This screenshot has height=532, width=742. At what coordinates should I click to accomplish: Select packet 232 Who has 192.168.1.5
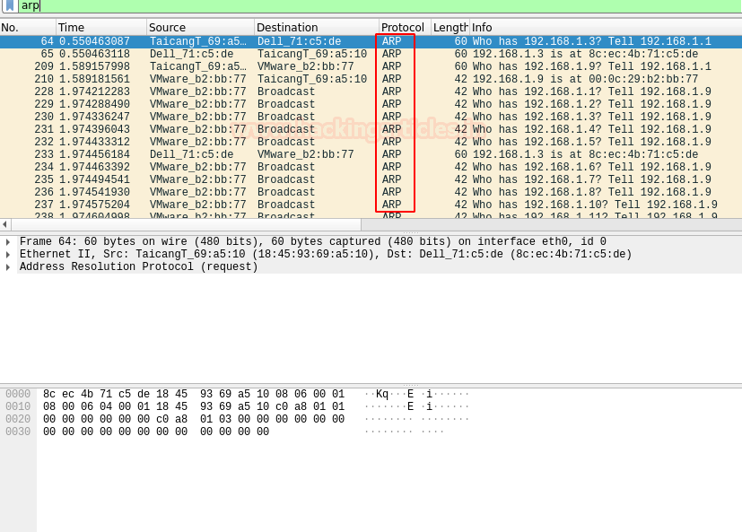coord(371,142)
